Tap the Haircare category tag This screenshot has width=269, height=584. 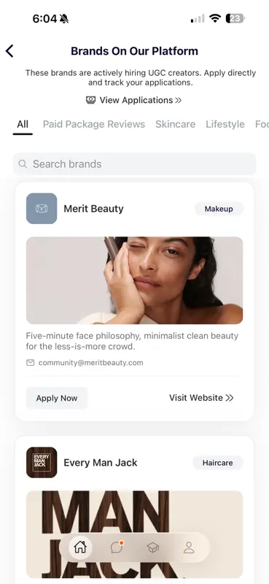tap(218, 463)
